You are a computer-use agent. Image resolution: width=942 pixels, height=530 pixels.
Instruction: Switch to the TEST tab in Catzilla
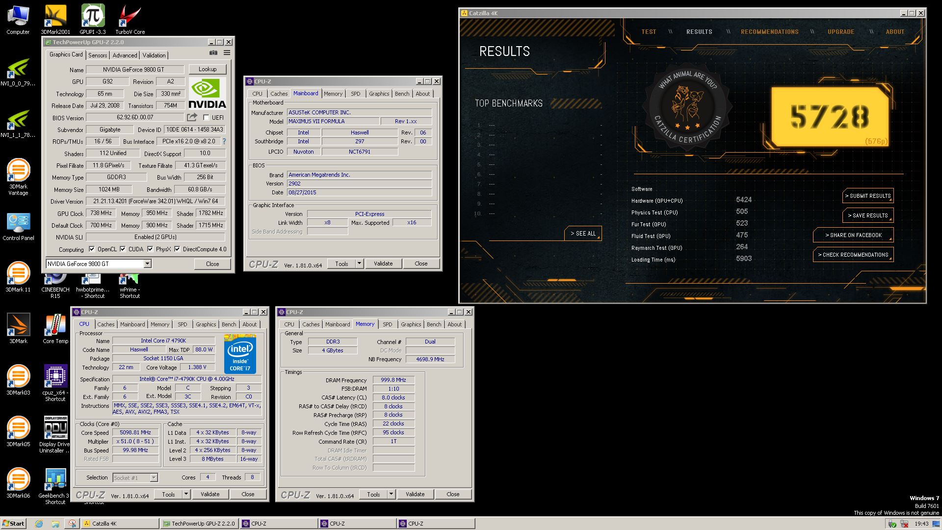(649, 32)
